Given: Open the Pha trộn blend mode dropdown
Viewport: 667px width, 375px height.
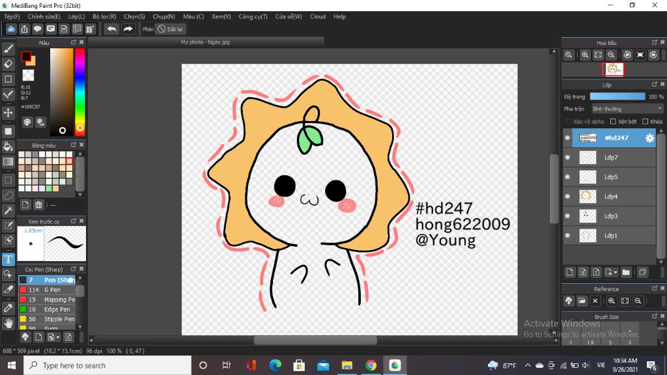Looking at the screenshot, I should 627,109.
